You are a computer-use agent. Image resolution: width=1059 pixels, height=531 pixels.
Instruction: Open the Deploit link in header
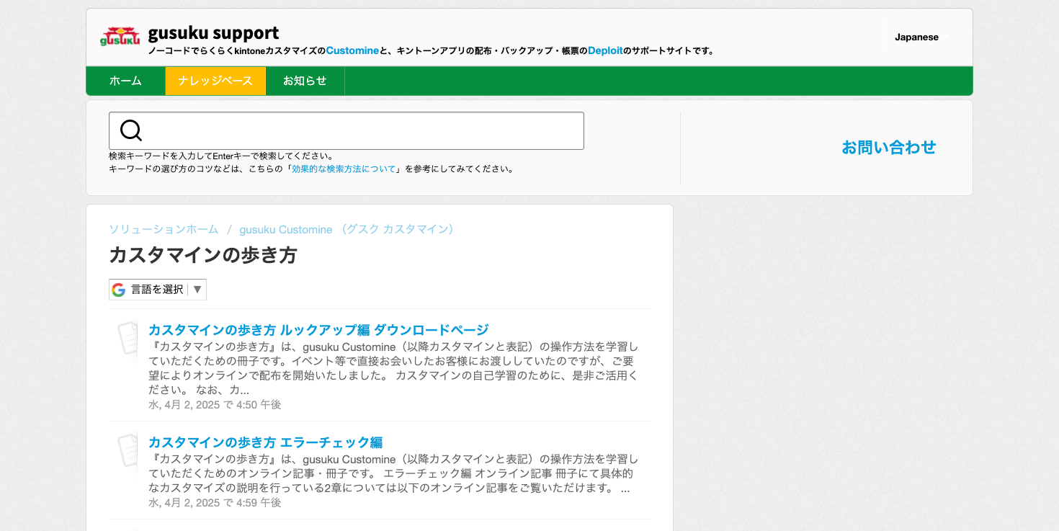click(605, 50)
